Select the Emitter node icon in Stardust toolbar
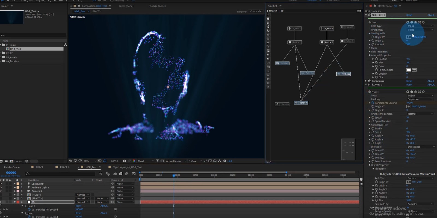Image resolution: width=437 pixels, height=218 pixels. click(268, 15)
